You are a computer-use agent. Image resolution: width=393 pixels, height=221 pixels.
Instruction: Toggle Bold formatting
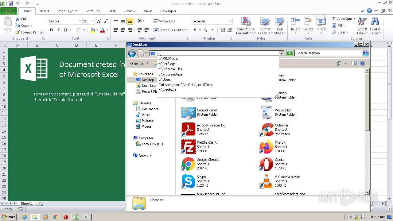[51, 30]
